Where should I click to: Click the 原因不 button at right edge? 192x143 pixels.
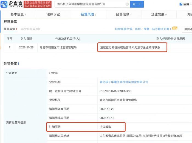click(x=187, y=29)
